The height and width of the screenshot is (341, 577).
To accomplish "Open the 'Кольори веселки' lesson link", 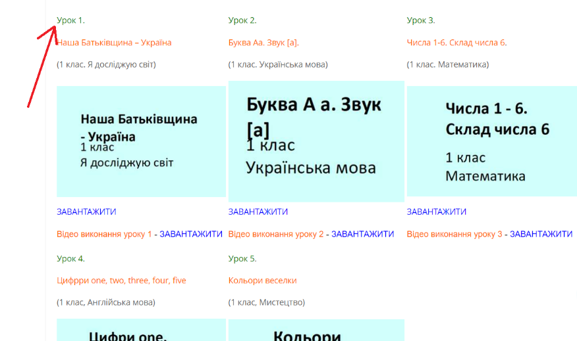I will (x=262, y=281).
